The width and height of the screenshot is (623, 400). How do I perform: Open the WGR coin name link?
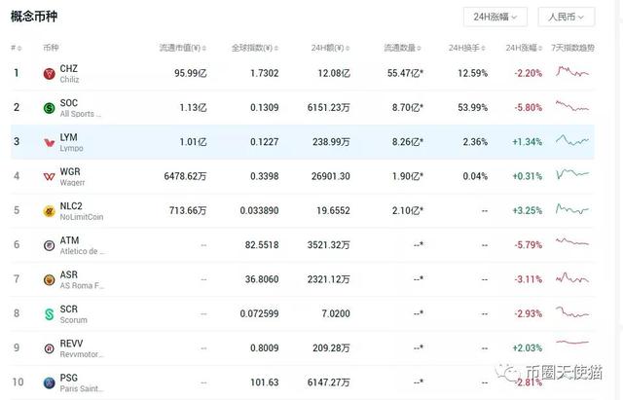coord(70,171)
